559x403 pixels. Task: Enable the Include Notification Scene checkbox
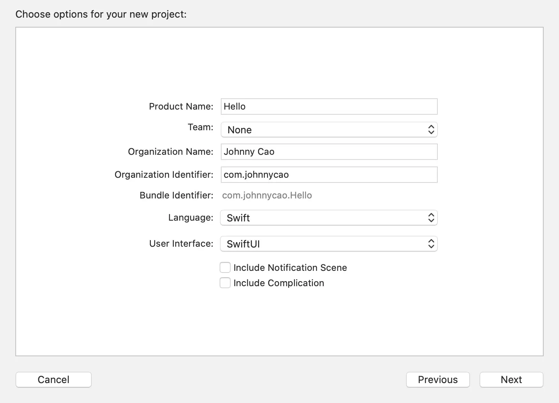[x=225, y=267]
